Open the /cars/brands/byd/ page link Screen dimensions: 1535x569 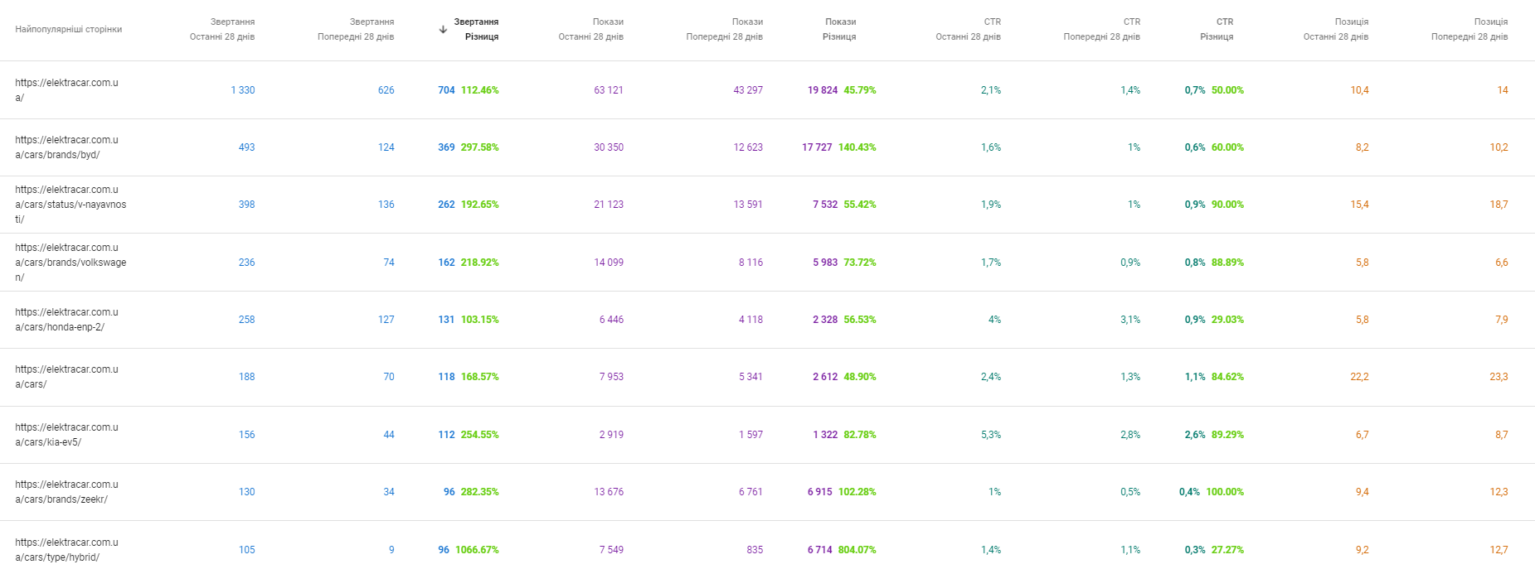coord(66,147)
